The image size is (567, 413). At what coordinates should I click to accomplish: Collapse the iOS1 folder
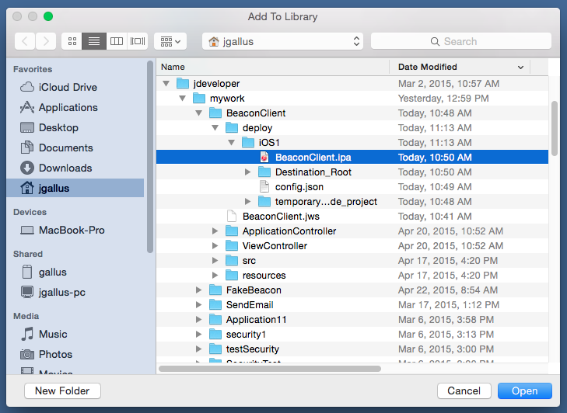click(x=232, y=143)
